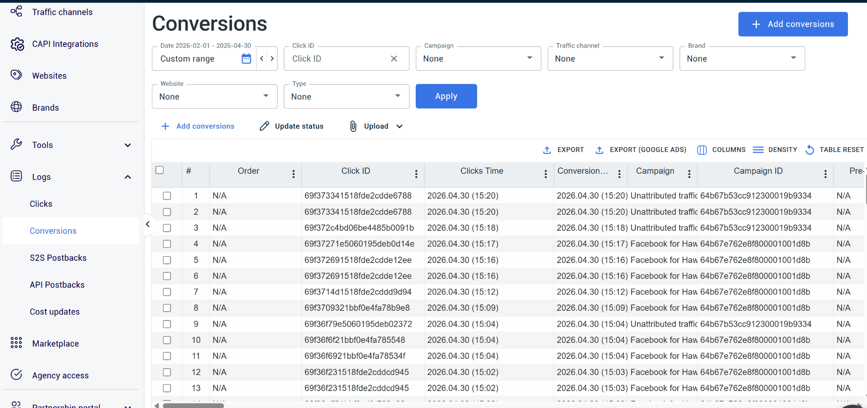Screen dimensions: 867x408
Task: Click the Export upload icon
Action: [x=547, y=150]
